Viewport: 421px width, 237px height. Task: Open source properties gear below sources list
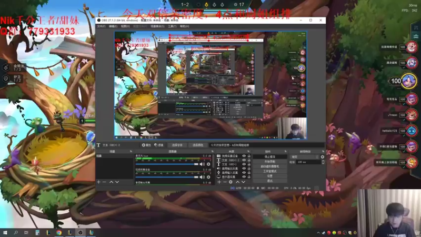(x=230, y=182)
